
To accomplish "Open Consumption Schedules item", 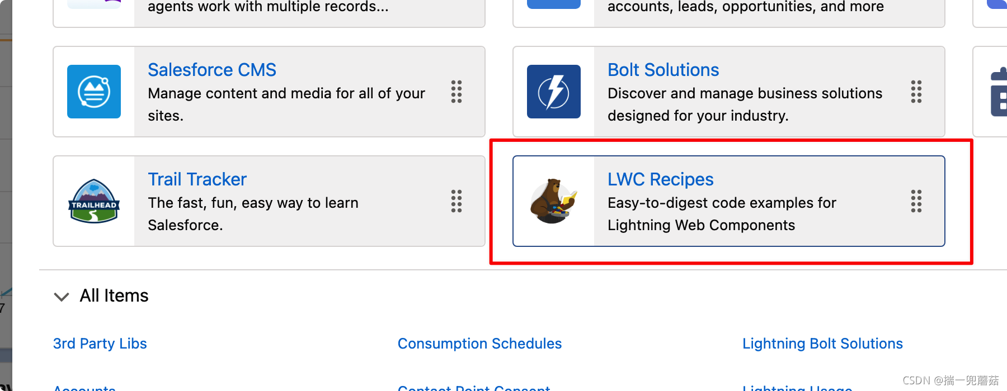I will [x=479, y=343].
